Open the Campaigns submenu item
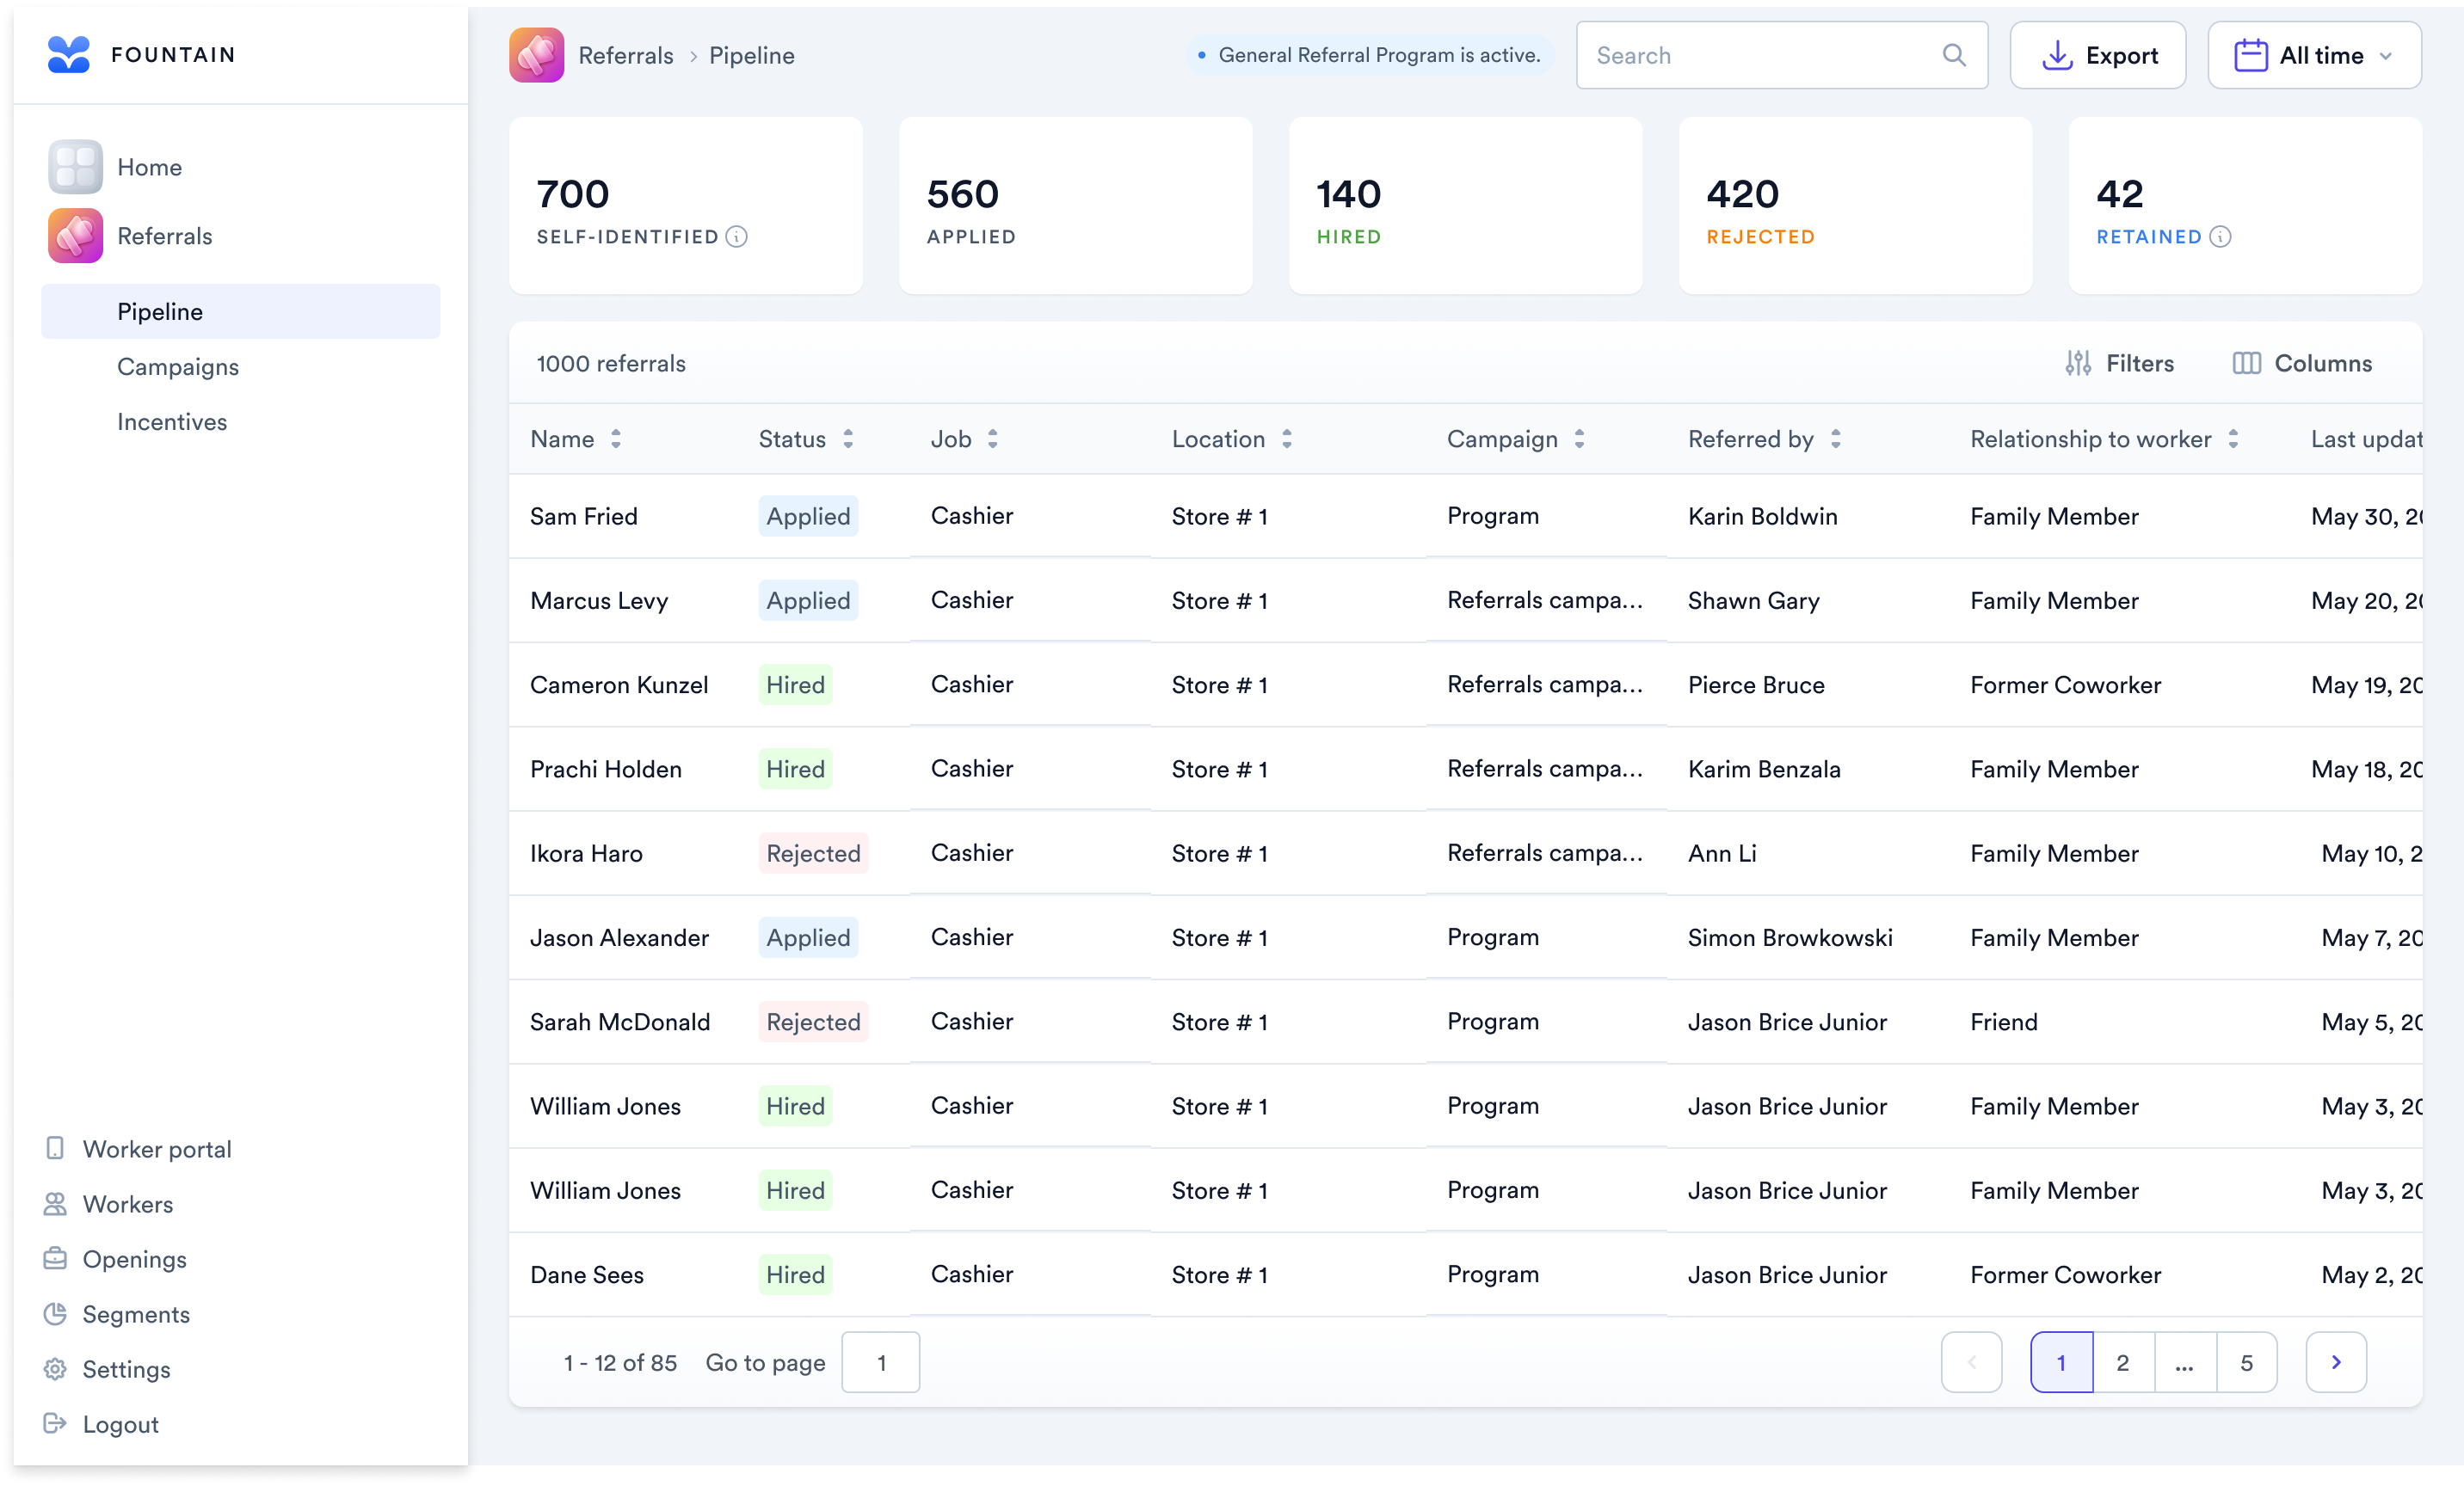The height and width of the screenshot is (1486, 2464). (178, 366)
